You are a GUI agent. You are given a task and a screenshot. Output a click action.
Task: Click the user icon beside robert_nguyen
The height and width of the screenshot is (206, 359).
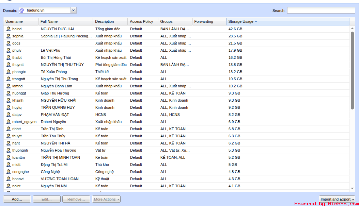click(x=9, y=122)
